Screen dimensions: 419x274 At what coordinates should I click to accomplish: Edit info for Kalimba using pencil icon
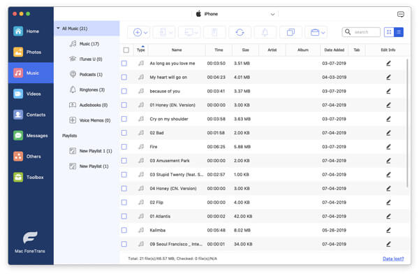click(x=388, y=230)
